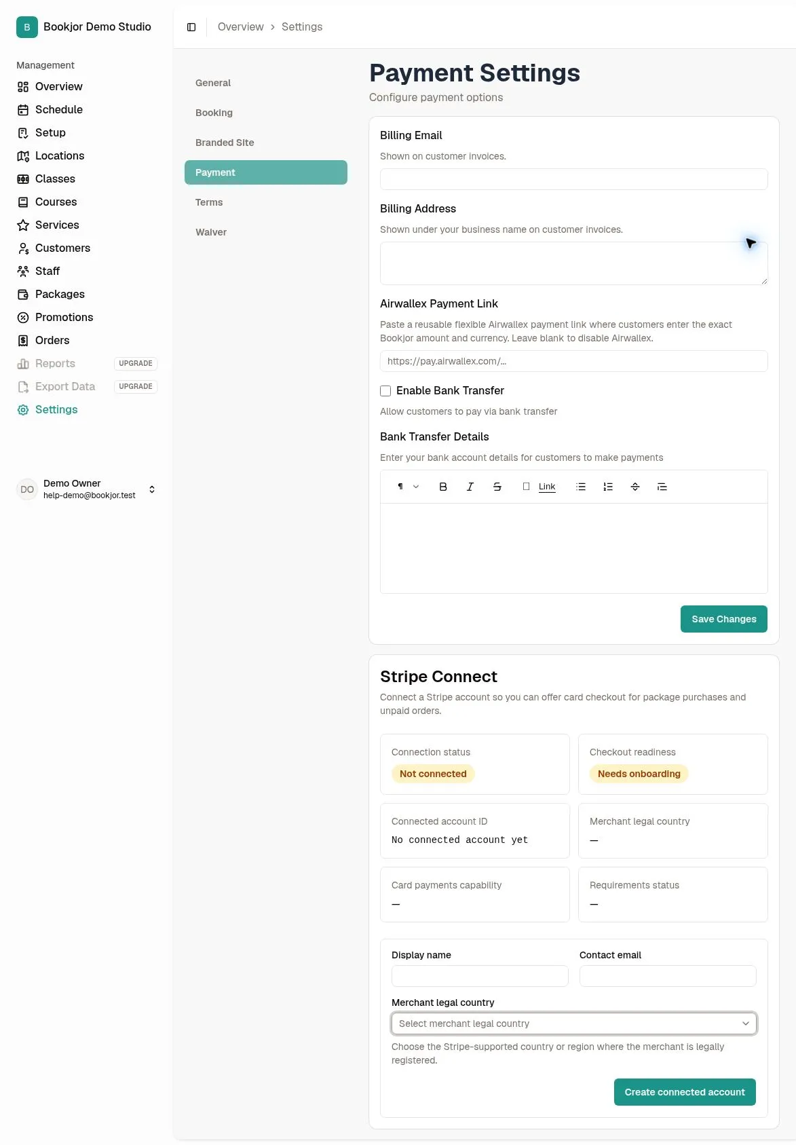Enable the Bank Transfer checkbox

pos(385,391)
